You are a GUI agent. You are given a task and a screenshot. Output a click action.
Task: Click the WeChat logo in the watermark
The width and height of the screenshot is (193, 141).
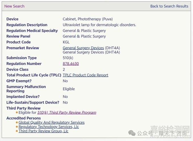coord(132,133)
